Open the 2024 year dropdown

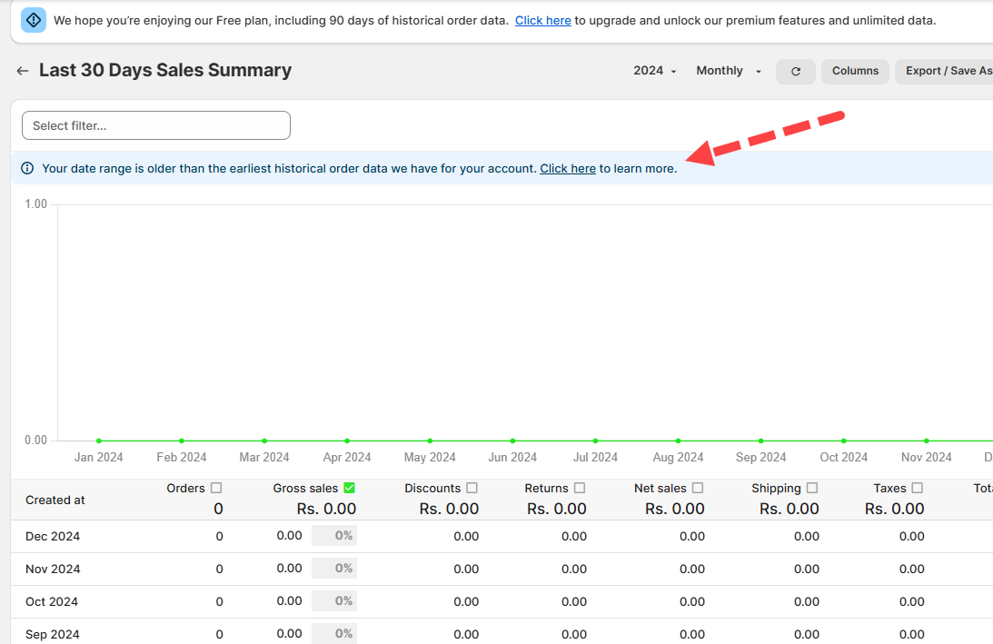click(655, 71)
